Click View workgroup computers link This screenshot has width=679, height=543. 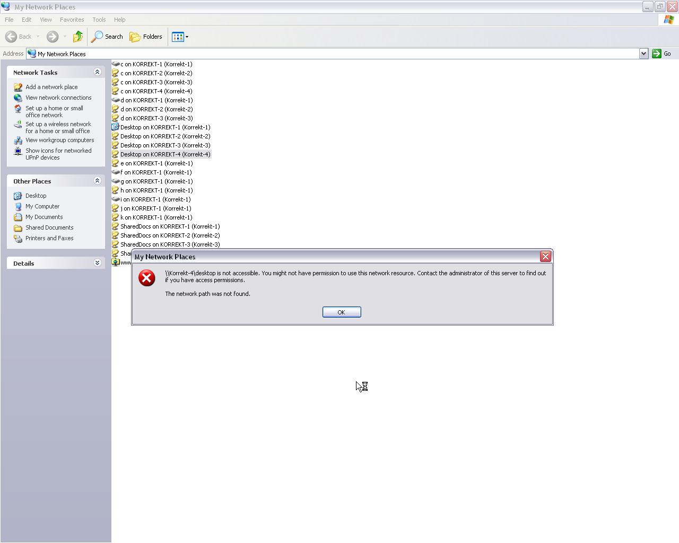(59, 140)
